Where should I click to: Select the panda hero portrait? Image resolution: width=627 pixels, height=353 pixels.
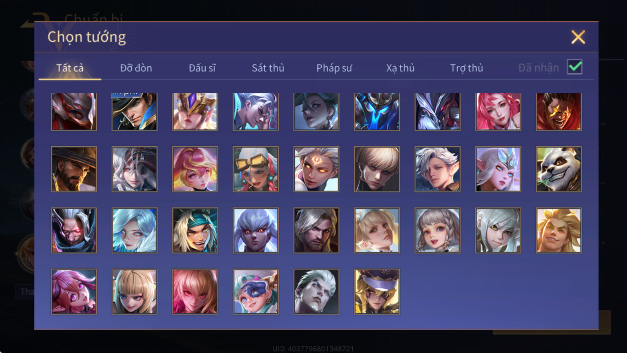point(559,169)
